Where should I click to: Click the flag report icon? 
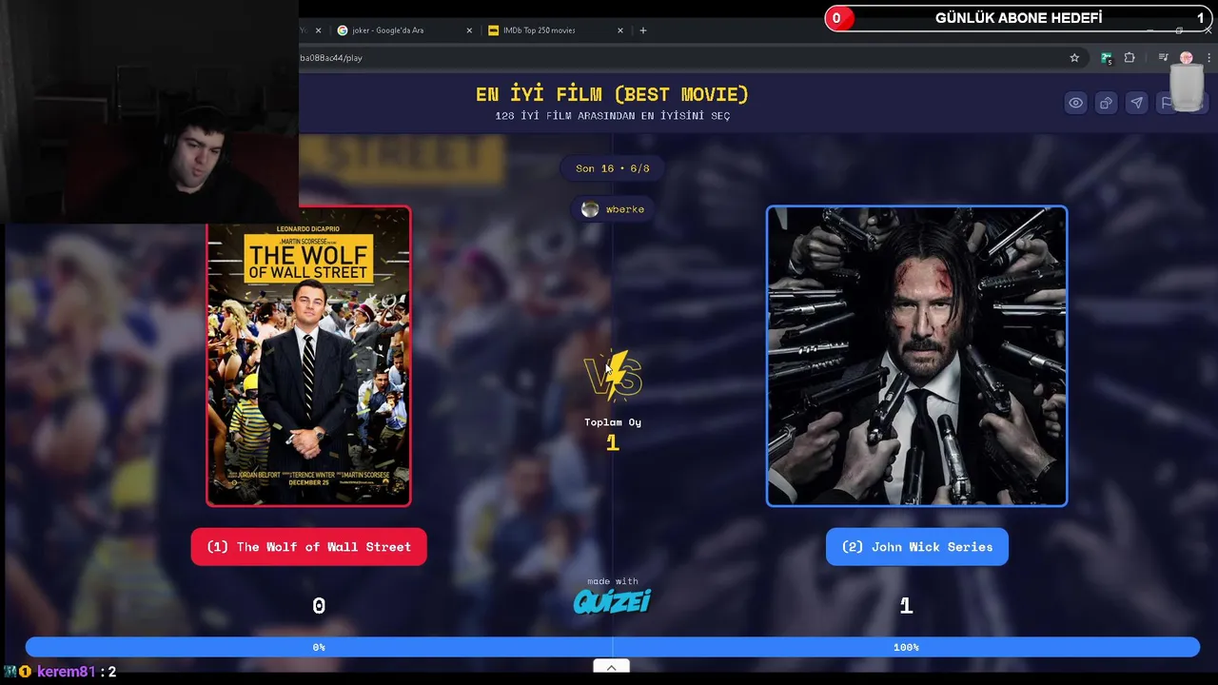pos(1166,103)
